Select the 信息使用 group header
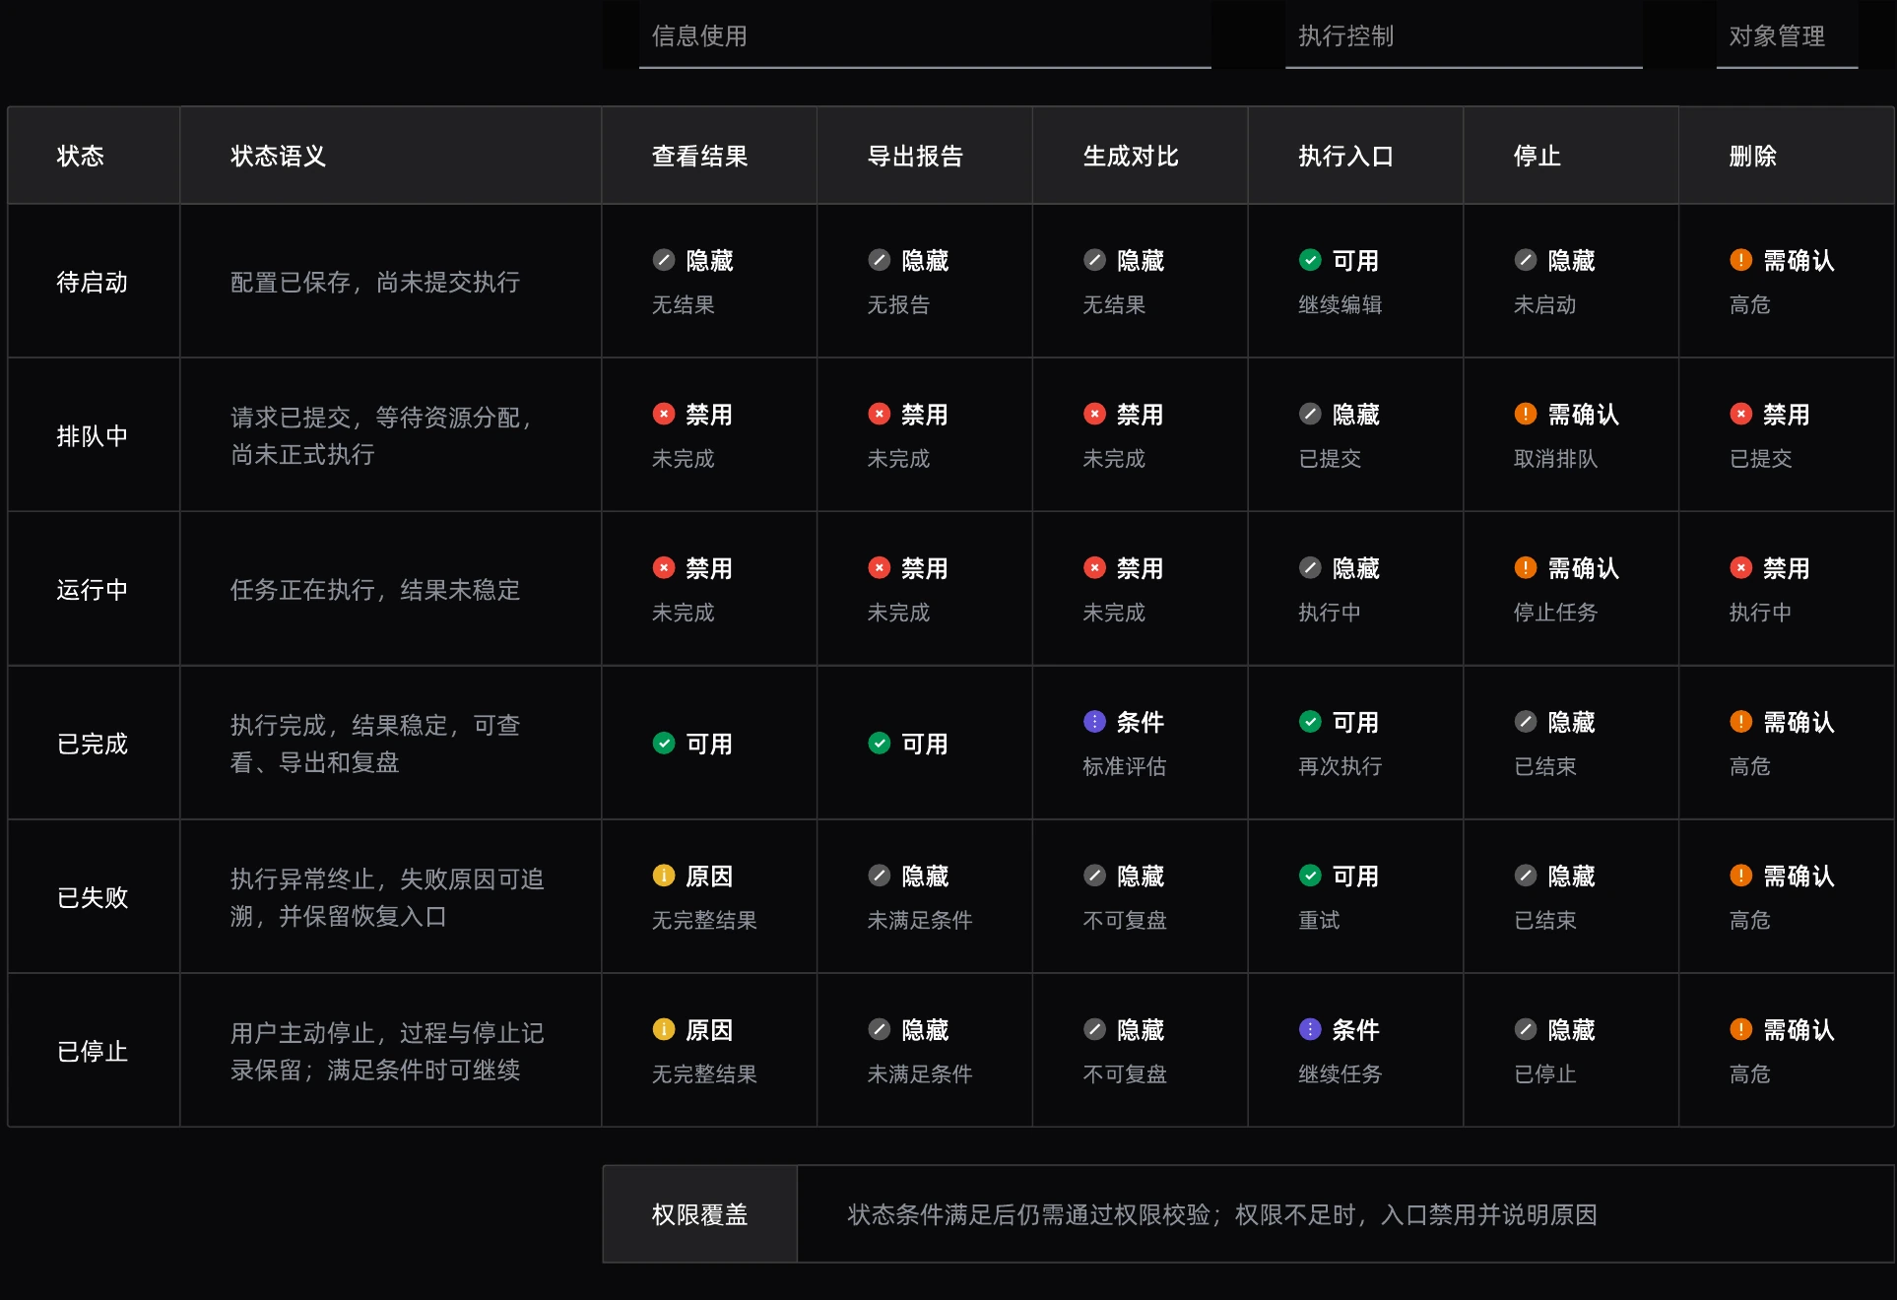 [x=925, y=35]
